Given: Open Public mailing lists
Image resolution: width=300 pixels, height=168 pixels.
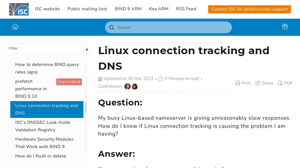Looking at the screenshot, I should coord(87,9).
